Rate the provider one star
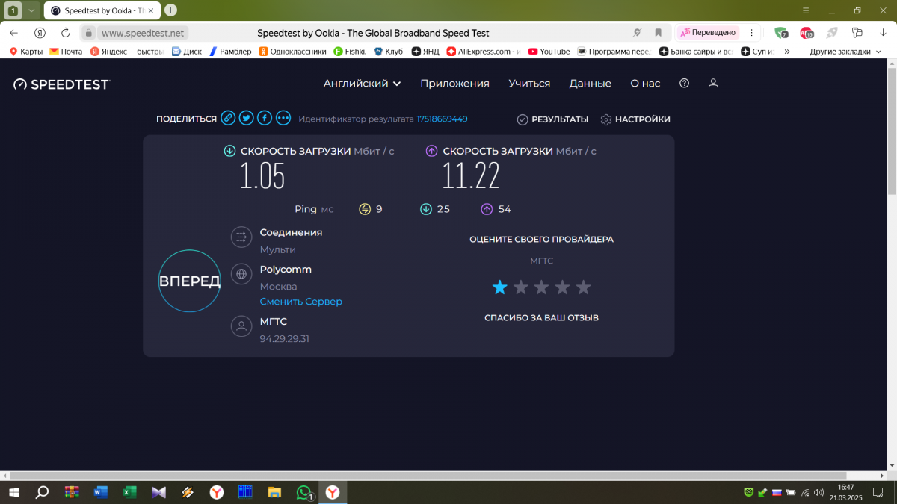Screen dimensions: 897x504 pyautogui.click(x=499, y=287)
